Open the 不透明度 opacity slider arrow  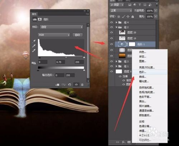tap(156, 11)
